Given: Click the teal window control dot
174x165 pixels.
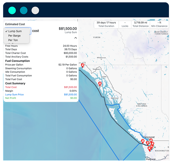Looking at the screenshot, I should 12,11.
